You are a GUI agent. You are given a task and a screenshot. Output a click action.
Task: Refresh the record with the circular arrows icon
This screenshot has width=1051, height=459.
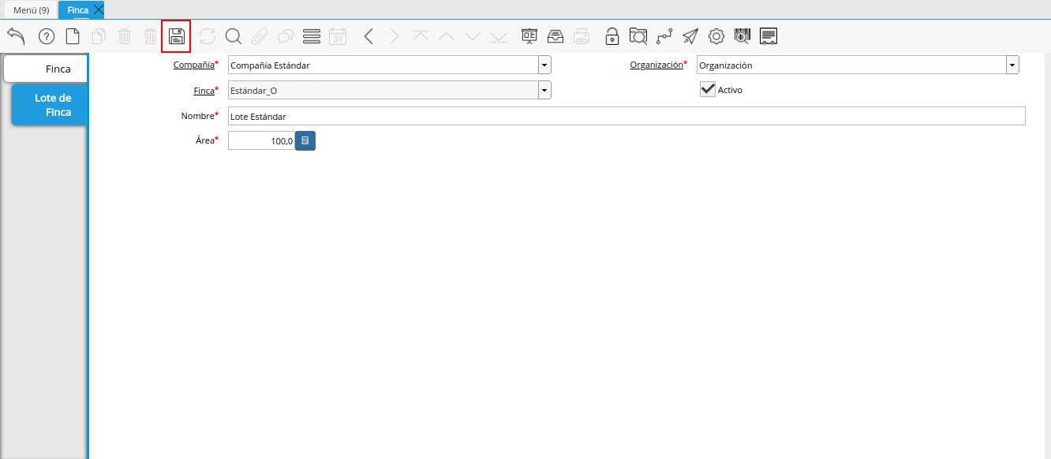point(208,35)
